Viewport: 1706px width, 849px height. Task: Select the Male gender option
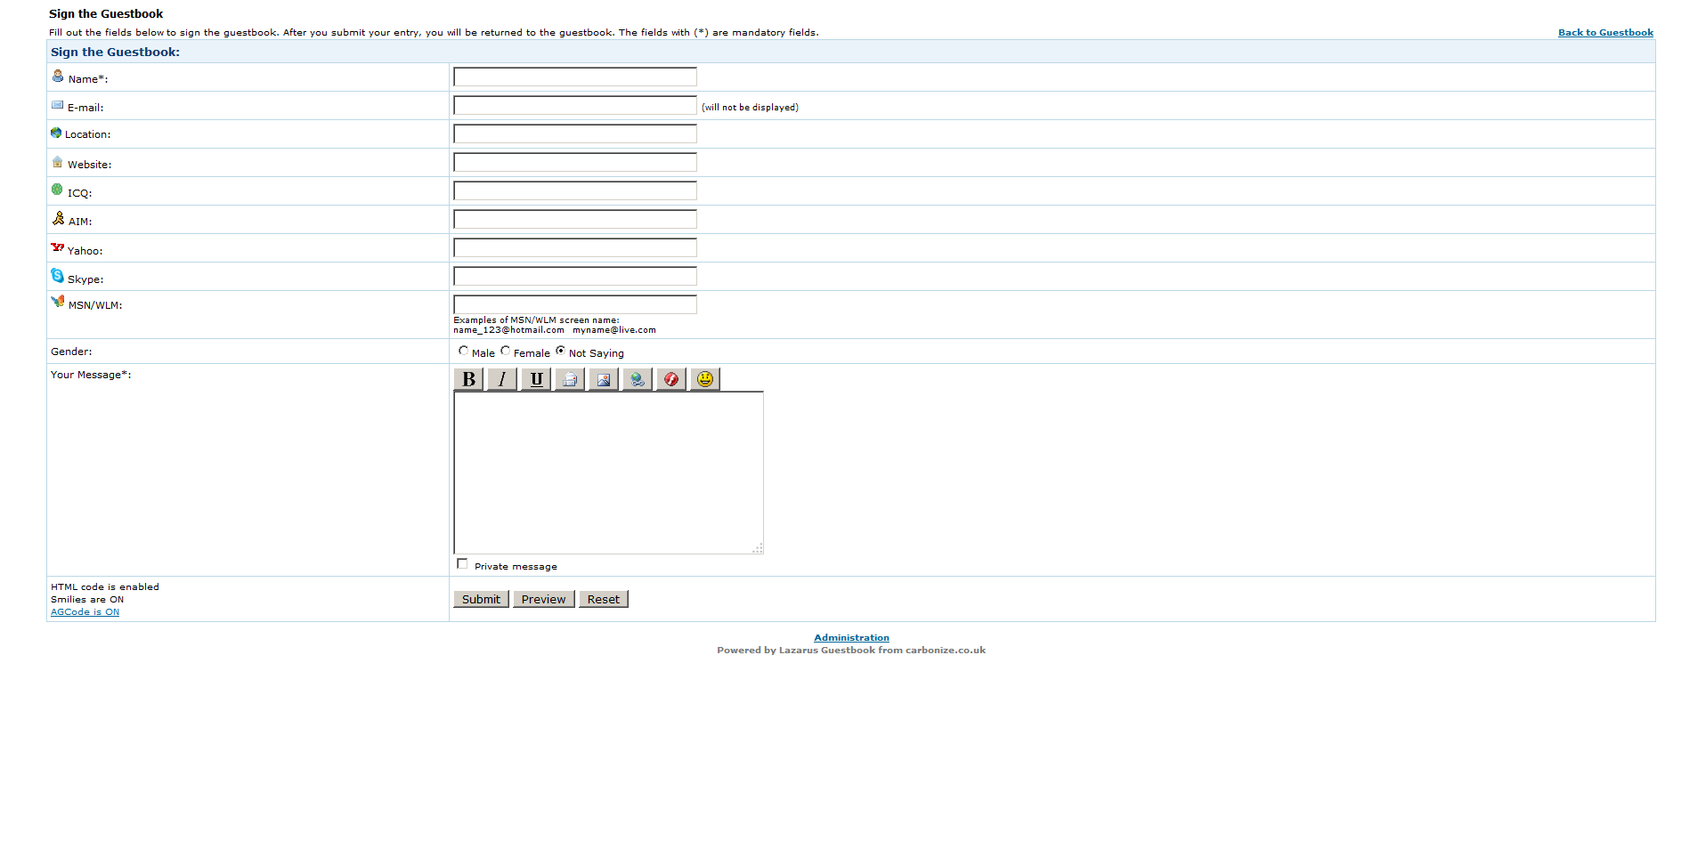(x=463, y=351)
